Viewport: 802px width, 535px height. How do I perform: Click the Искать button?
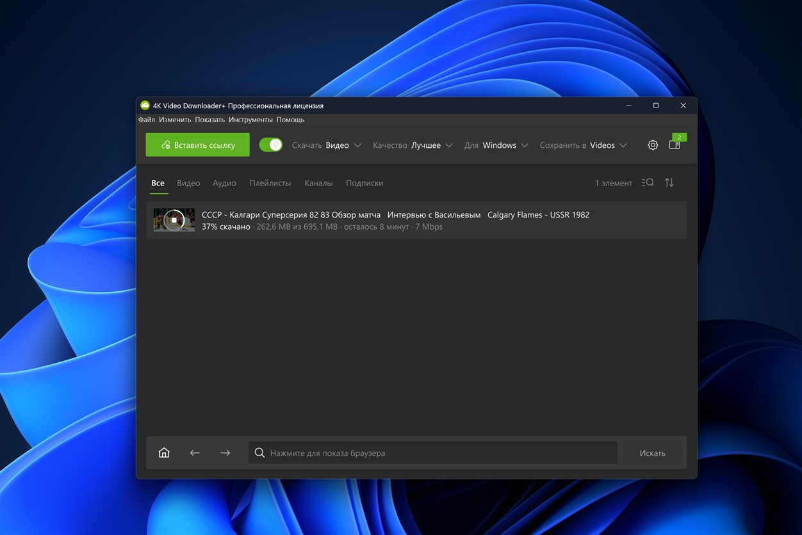coord(652,453)
